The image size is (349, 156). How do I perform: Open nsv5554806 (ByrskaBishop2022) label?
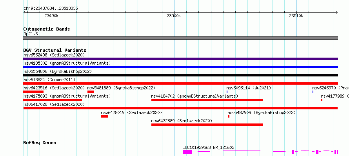(58, 71)
